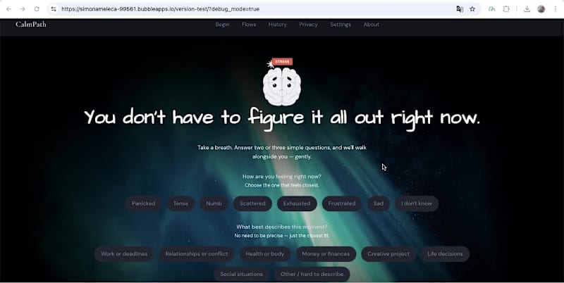Pick the Exhausted feeling chip
Viewport: 564px width, 283px height.
pyautogui.click(x=297, y=203)
